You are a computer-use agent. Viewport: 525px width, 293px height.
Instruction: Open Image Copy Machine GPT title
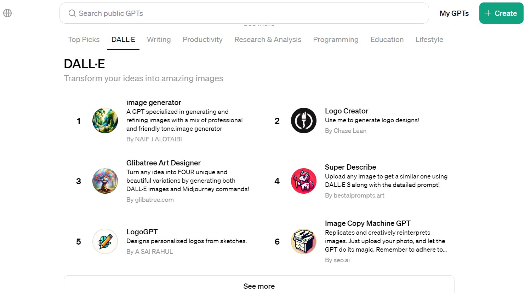pyautogui.click(x=368, y=223)
